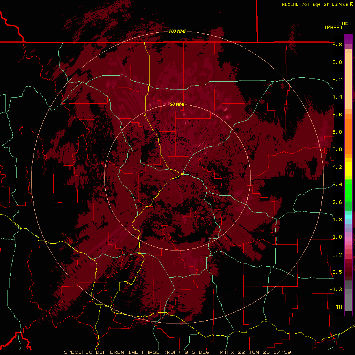
Task: Select the 1.8 scale value
Action: tap(337, 220)
